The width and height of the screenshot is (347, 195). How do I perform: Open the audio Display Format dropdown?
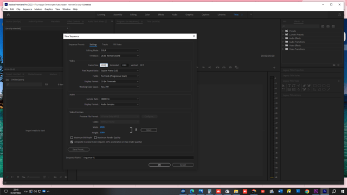click(x=120, y=105)
